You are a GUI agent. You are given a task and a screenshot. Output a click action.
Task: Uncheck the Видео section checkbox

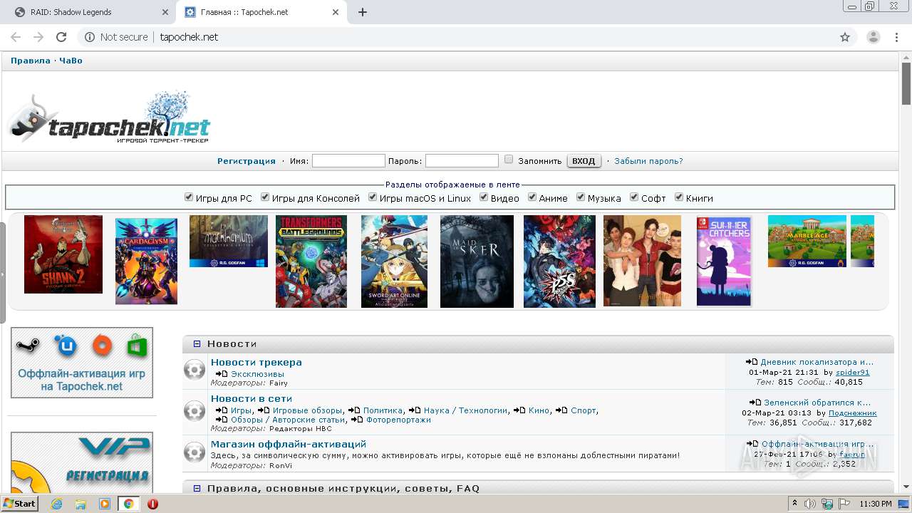point(484,197)
